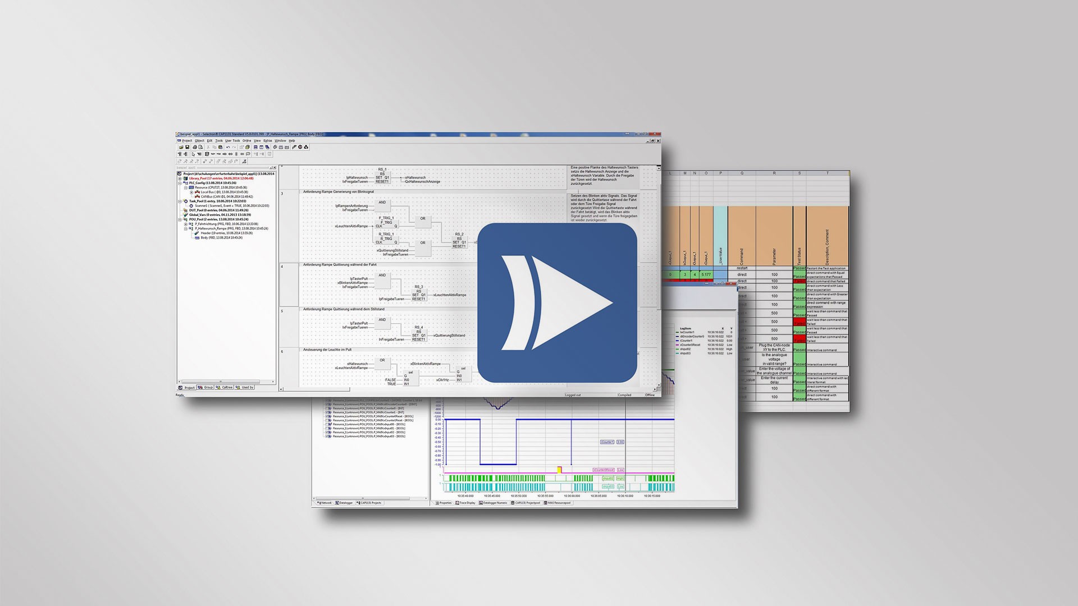Click the Undo toolbar icon
The width and height of the screenshot is (1078, 606).
tap(228, 147)
